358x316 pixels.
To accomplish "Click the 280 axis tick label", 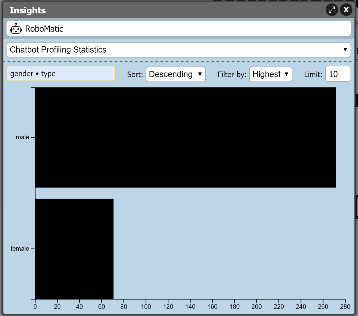I will [x=345, y=307].
